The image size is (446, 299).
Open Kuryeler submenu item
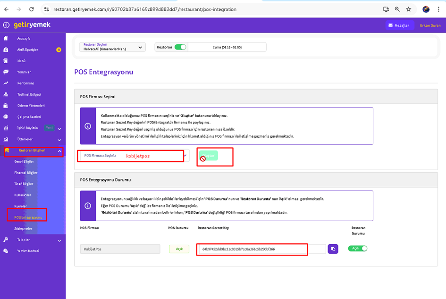20,206
